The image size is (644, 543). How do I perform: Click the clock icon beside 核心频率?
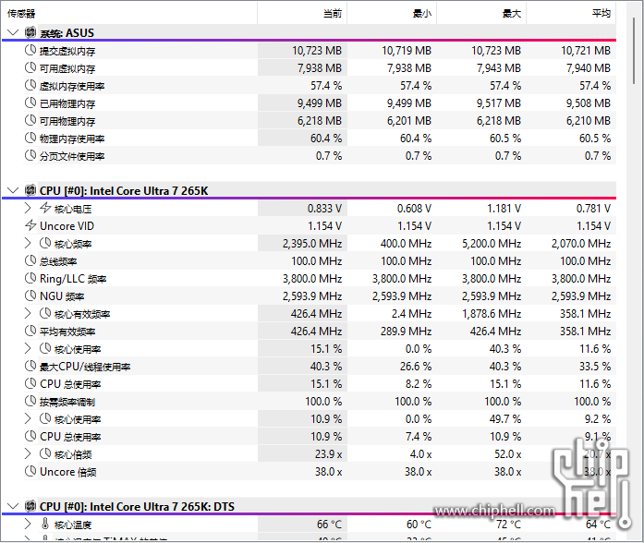coord(45,243)
